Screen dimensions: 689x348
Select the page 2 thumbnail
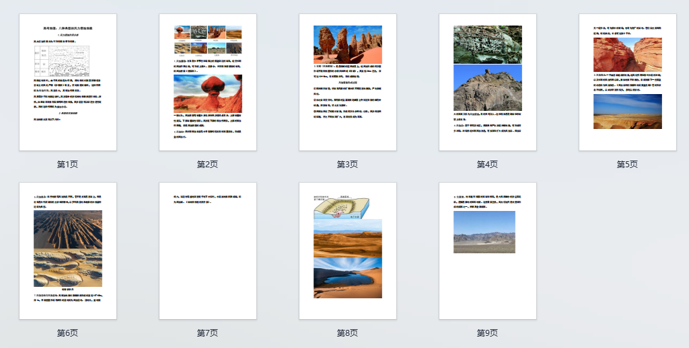(207, 82)
